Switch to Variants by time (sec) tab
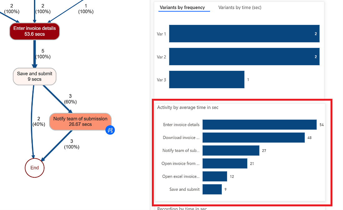This screenshot has height=210, width=343. 240,7
